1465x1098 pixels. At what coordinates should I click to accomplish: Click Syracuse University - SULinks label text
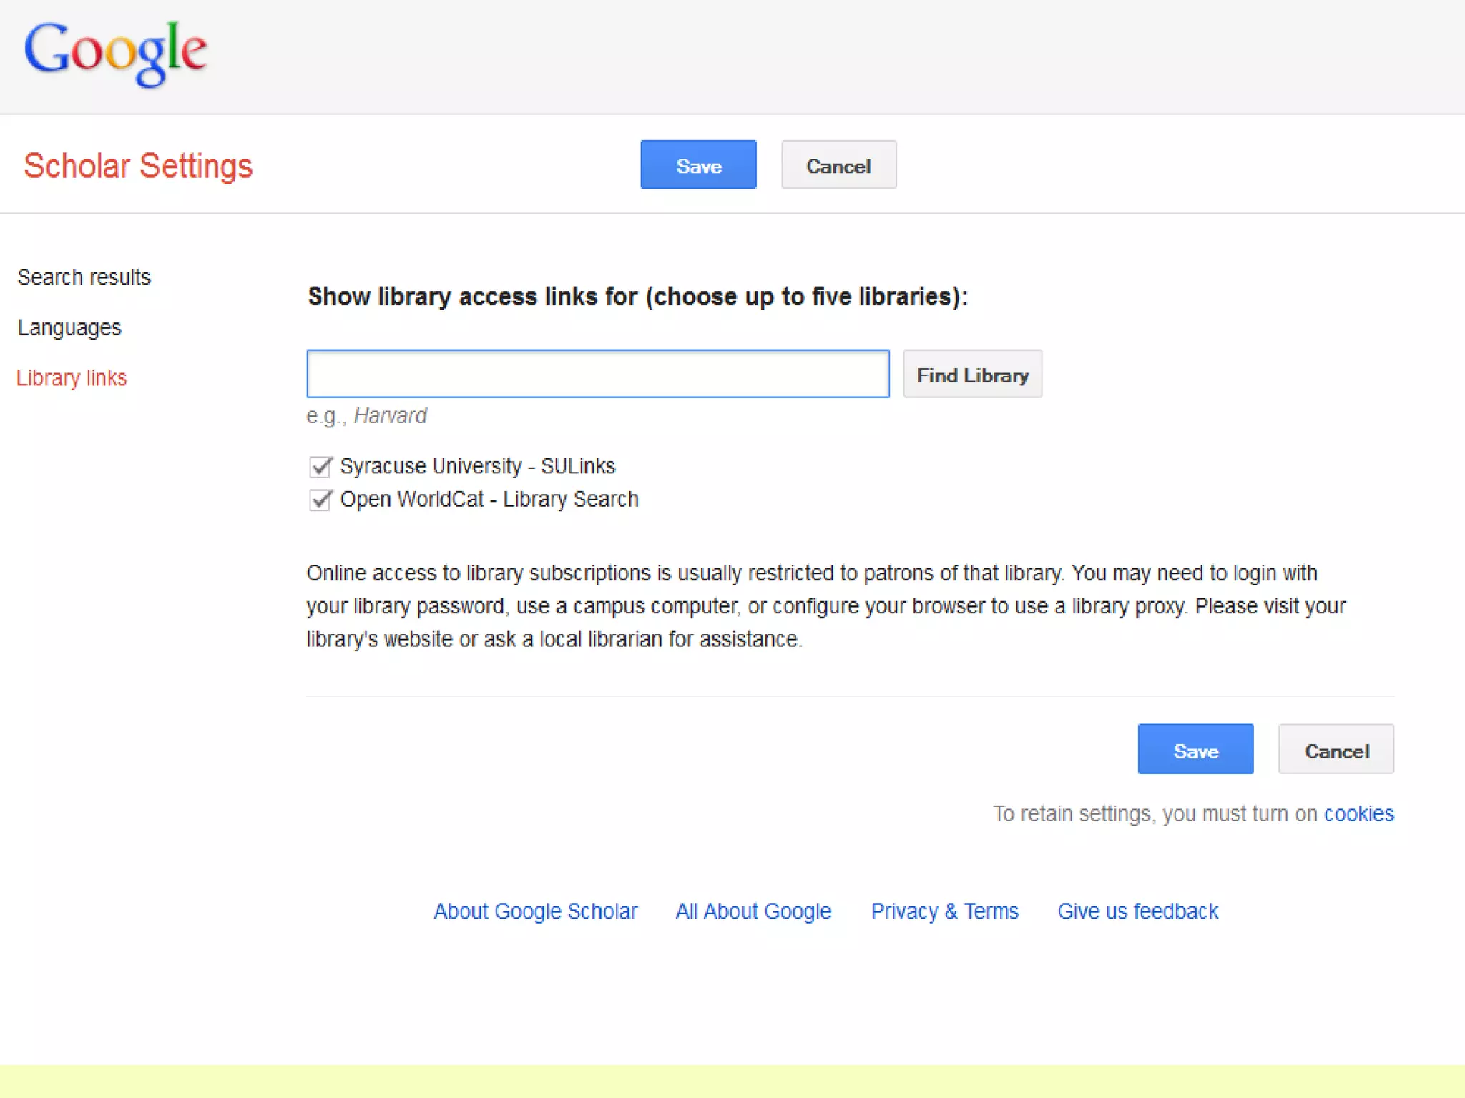click(477, 466)
